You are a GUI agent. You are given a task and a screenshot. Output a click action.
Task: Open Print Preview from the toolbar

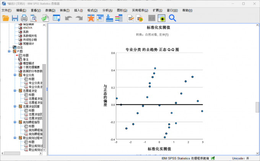click(34, 18)
